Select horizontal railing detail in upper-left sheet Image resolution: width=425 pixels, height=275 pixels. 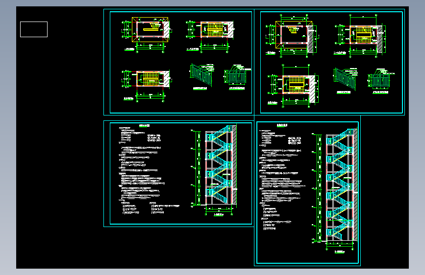point(237,77)
